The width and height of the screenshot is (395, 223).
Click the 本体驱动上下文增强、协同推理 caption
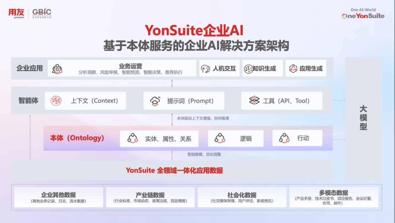tap(203, 118)
